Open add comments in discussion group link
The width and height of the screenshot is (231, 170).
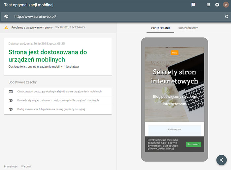51,109
